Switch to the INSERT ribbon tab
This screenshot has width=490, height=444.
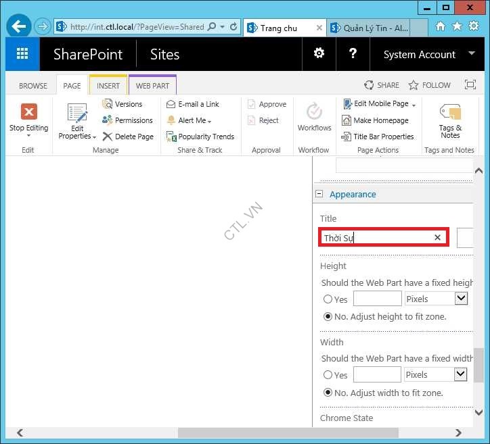point(108,86)
